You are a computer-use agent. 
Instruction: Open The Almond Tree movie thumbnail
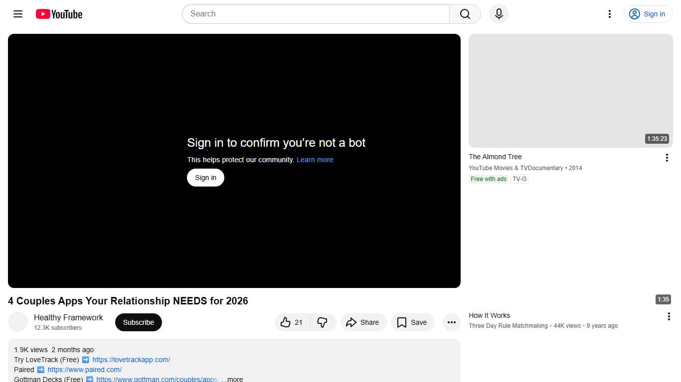[570, 91]
